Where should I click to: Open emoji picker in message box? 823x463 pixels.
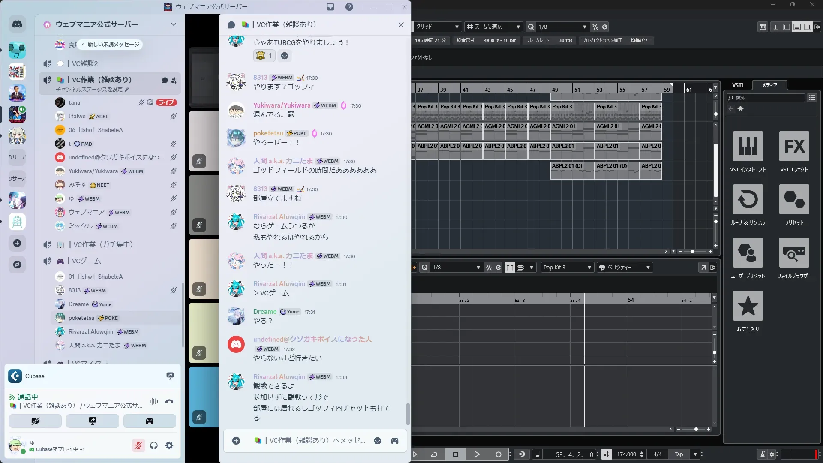click(378, 441)
